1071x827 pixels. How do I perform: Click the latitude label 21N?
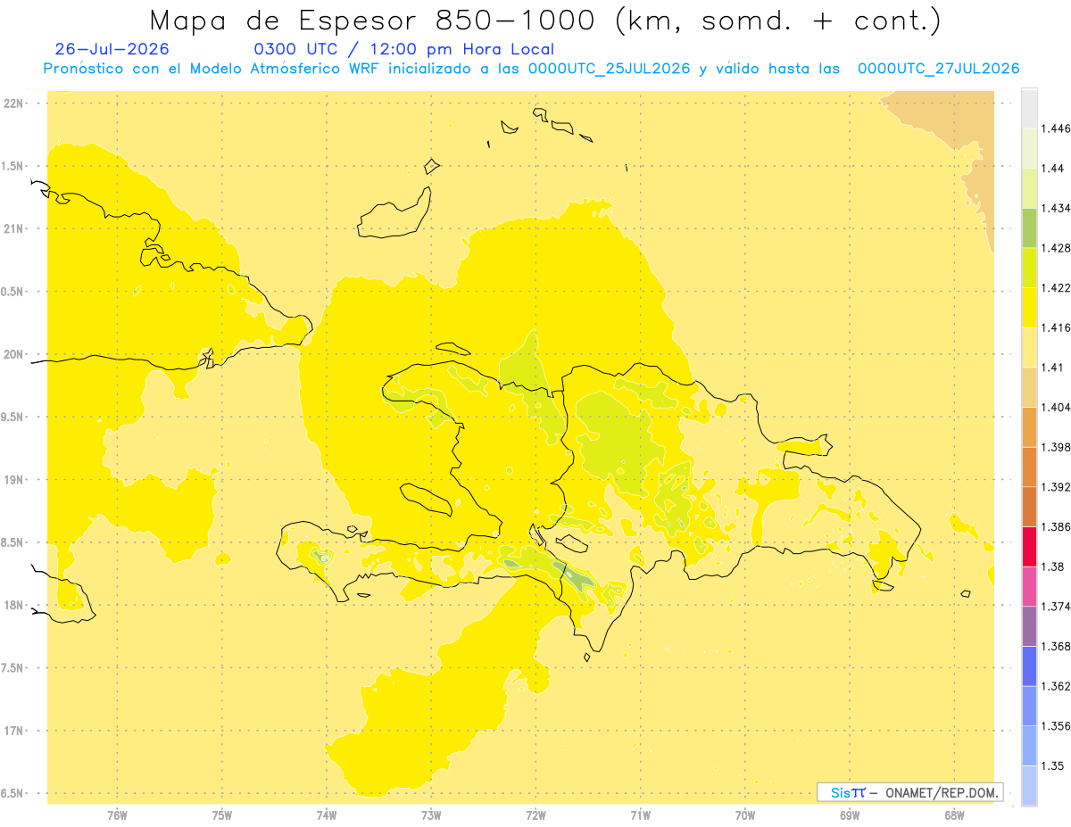tap(15, 228)
